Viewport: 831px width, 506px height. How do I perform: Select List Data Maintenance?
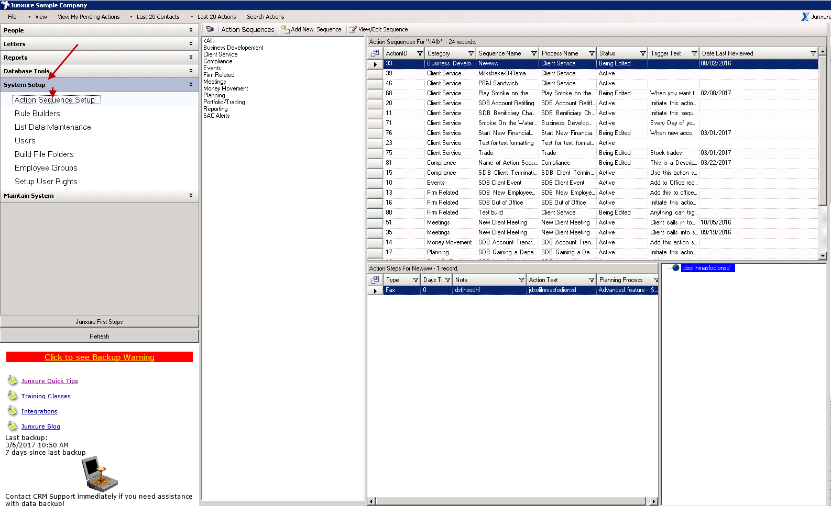point(53,127)
